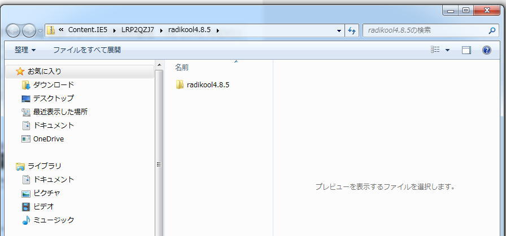Select お気に入り in navigation pane
The image size is (506, 236).
point(80,72)
